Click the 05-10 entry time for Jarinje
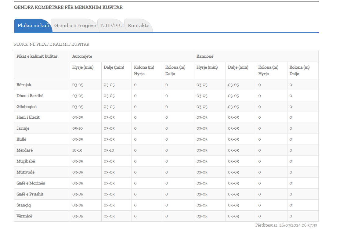 [x=78, y=128]
